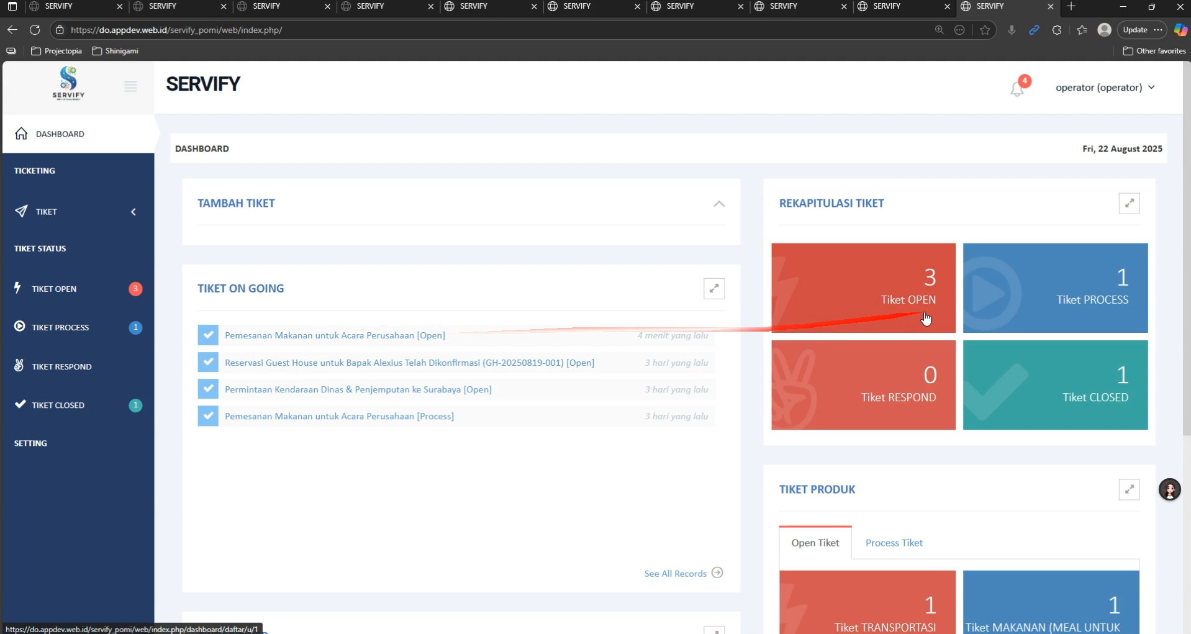The width and height of the screenshot is (1191, 634).
Task: Maximize the Tiket Produk panel
Action: pos(1129,489)
